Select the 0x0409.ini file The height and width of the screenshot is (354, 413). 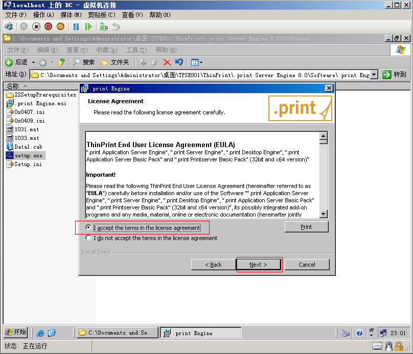pyautogui.click(x=26, y=121)
